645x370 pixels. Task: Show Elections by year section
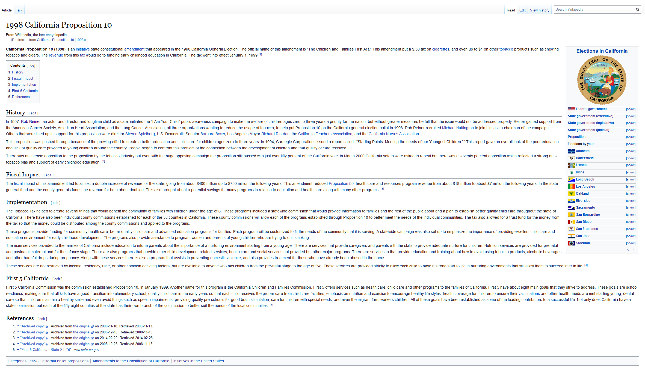pos(631,144)
